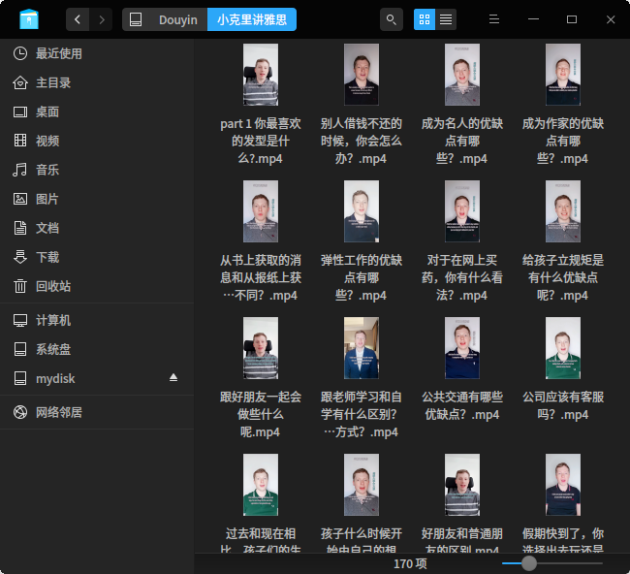Click the disk icon beside 系统盘
The width and height of the screenshot is (630, 574).
(x=20, y=349)
